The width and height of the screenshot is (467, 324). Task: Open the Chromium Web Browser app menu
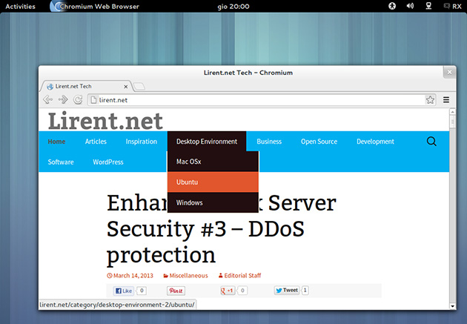pyautogui.click(x=95, y=6)
